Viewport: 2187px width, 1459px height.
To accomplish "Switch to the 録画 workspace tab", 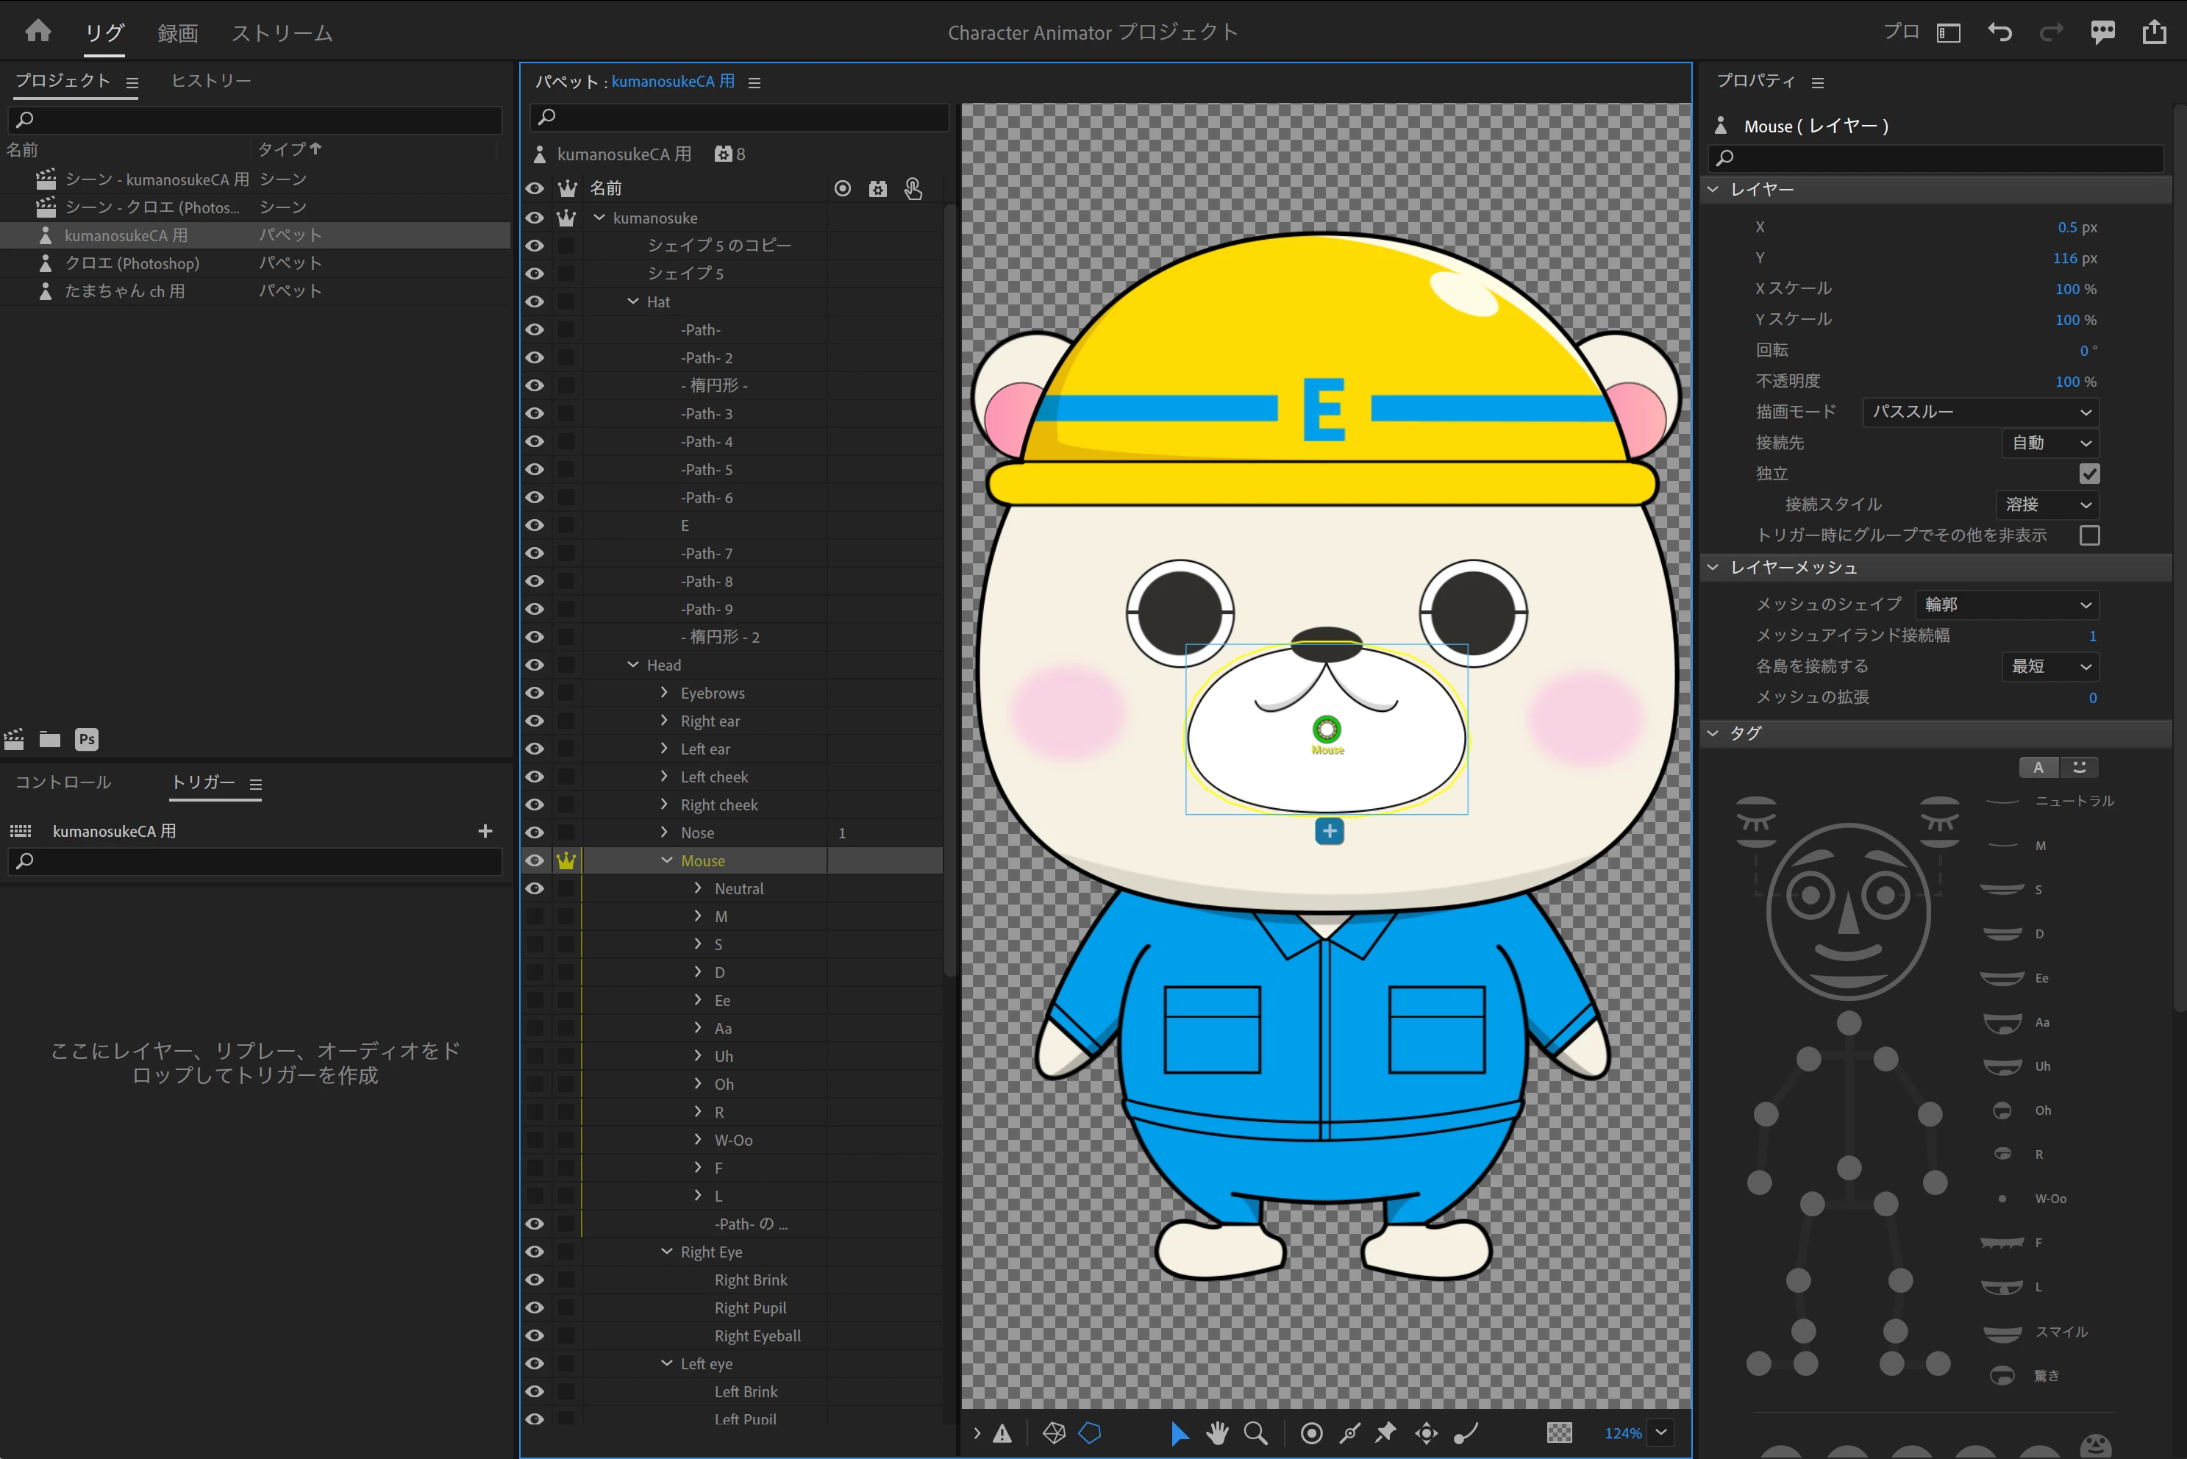I will tap(178, 34).
